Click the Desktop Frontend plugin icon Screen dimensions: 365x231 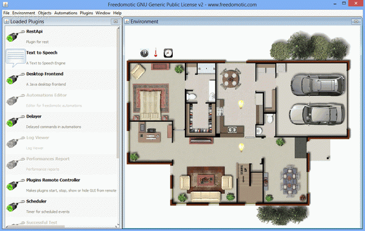coord(15,79)
